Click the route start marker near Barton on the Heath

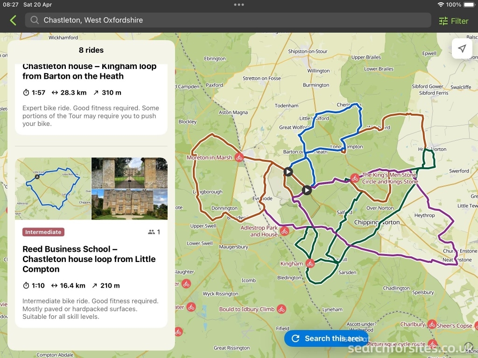click(288, 172)
